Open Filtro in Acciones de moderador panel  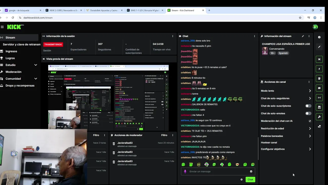click(x=164, y=135)
